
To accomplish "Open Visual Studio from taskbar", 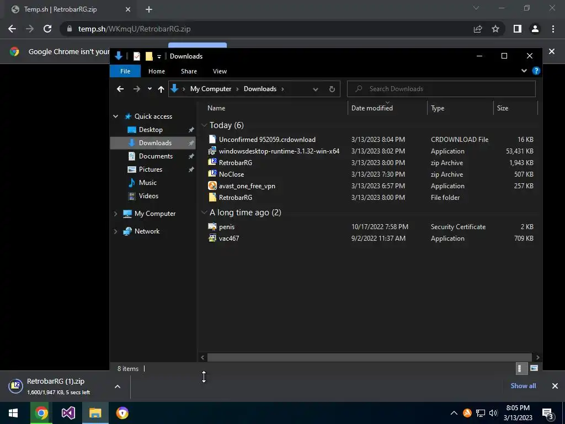I will click(x=68, y=413).
